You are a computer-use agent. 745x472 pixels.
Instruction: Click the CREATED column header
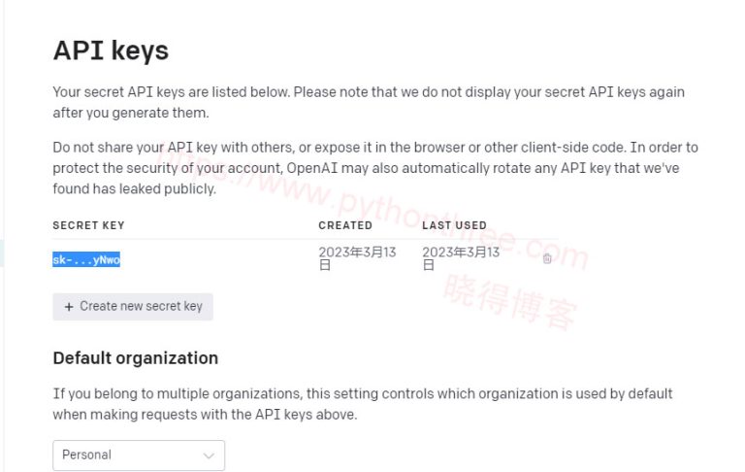[x=345, y=225]
